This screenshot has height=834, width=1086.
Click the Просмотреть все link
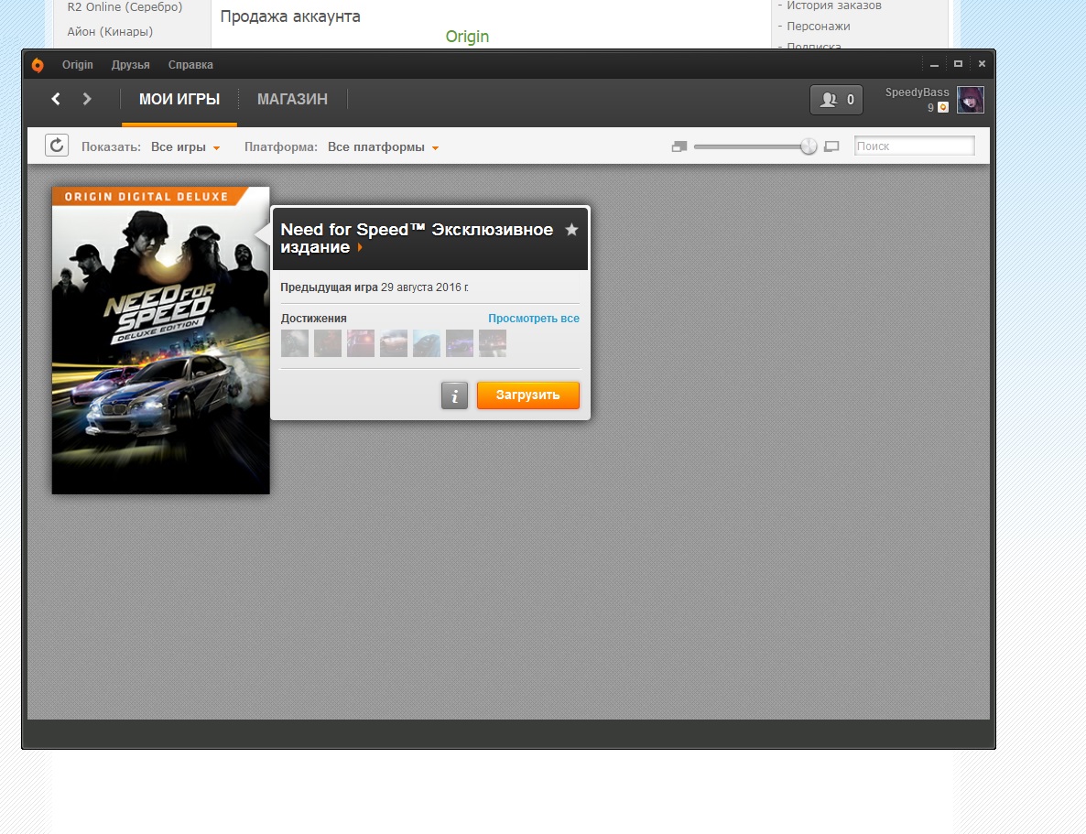(x=534, y=319)
